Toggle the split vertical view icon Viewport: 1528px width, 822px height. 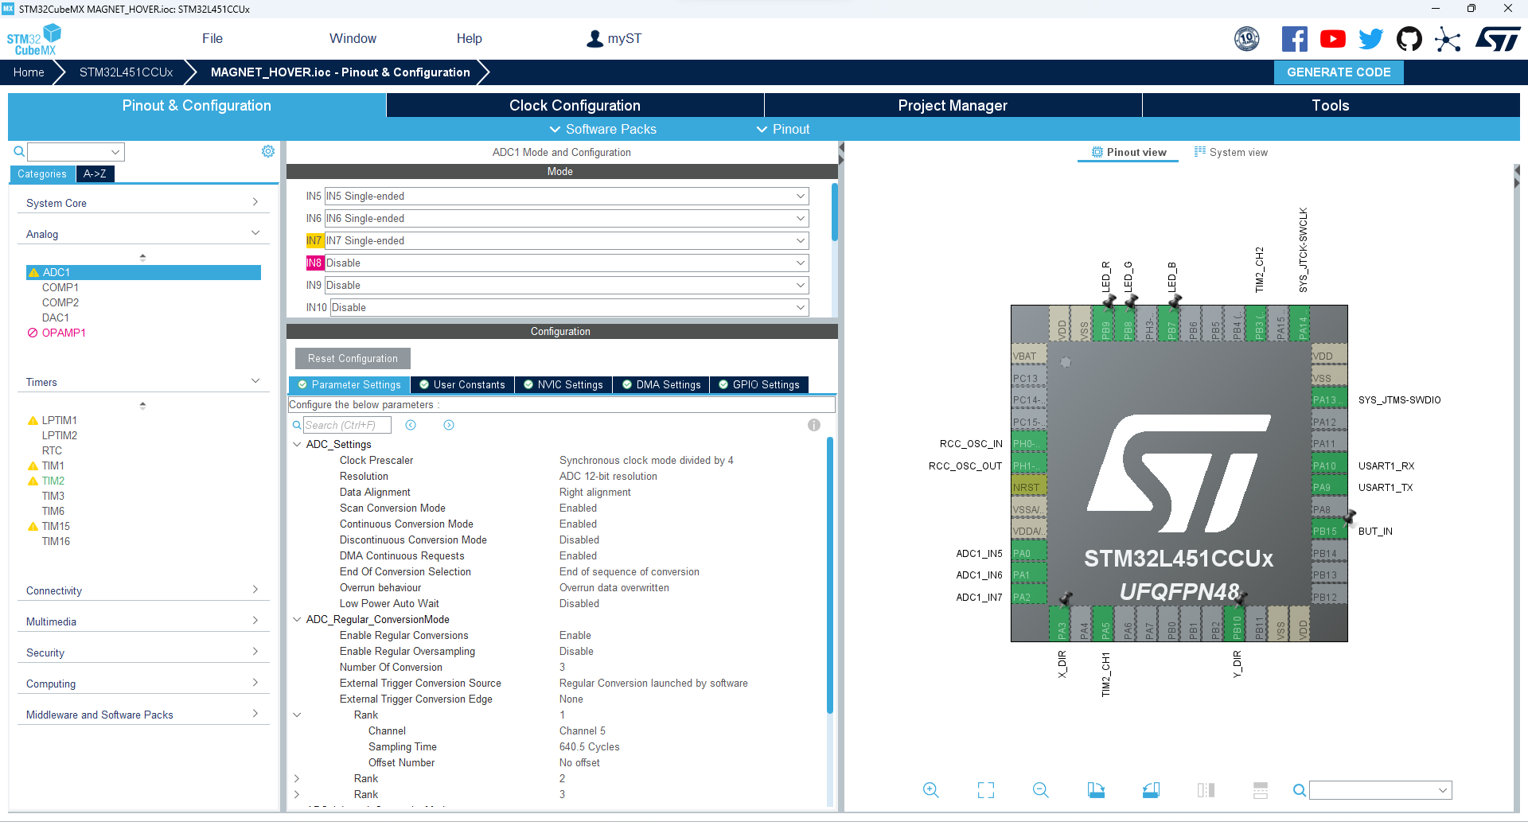click(x=1206, y=789)
